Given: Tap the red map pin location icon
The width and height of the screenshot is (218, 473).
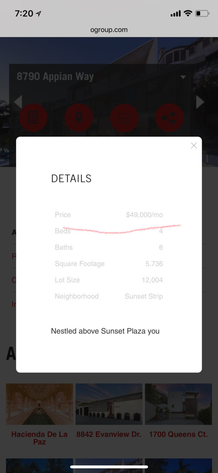Looking at the screenshot, I should coord(79,118).
